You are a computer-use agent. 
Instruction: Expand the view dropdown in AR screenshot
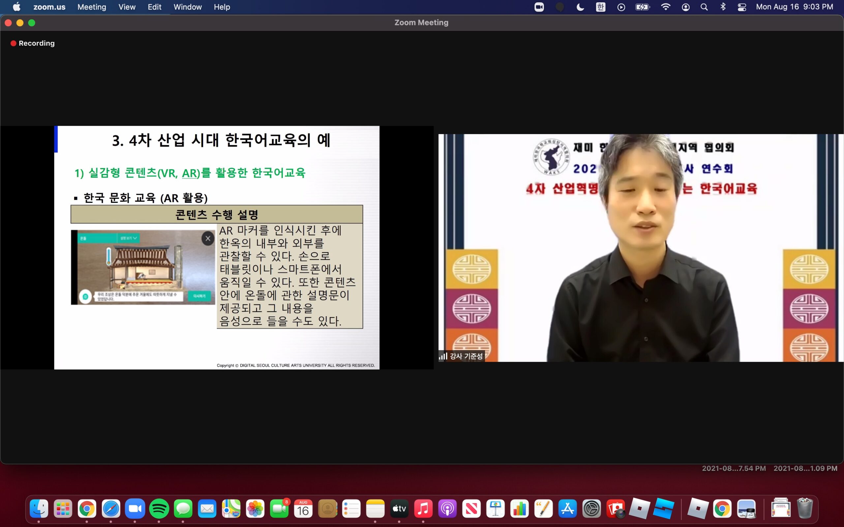(129, 238)
